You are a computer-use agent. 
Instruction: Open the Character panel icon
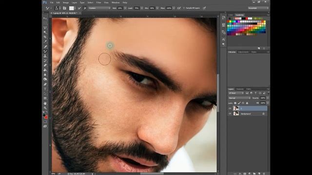[x=224, y=39]
